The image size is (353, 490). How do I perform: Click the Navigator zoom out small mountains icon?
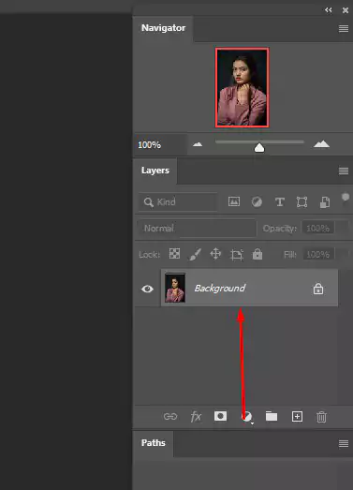point(198,144)
